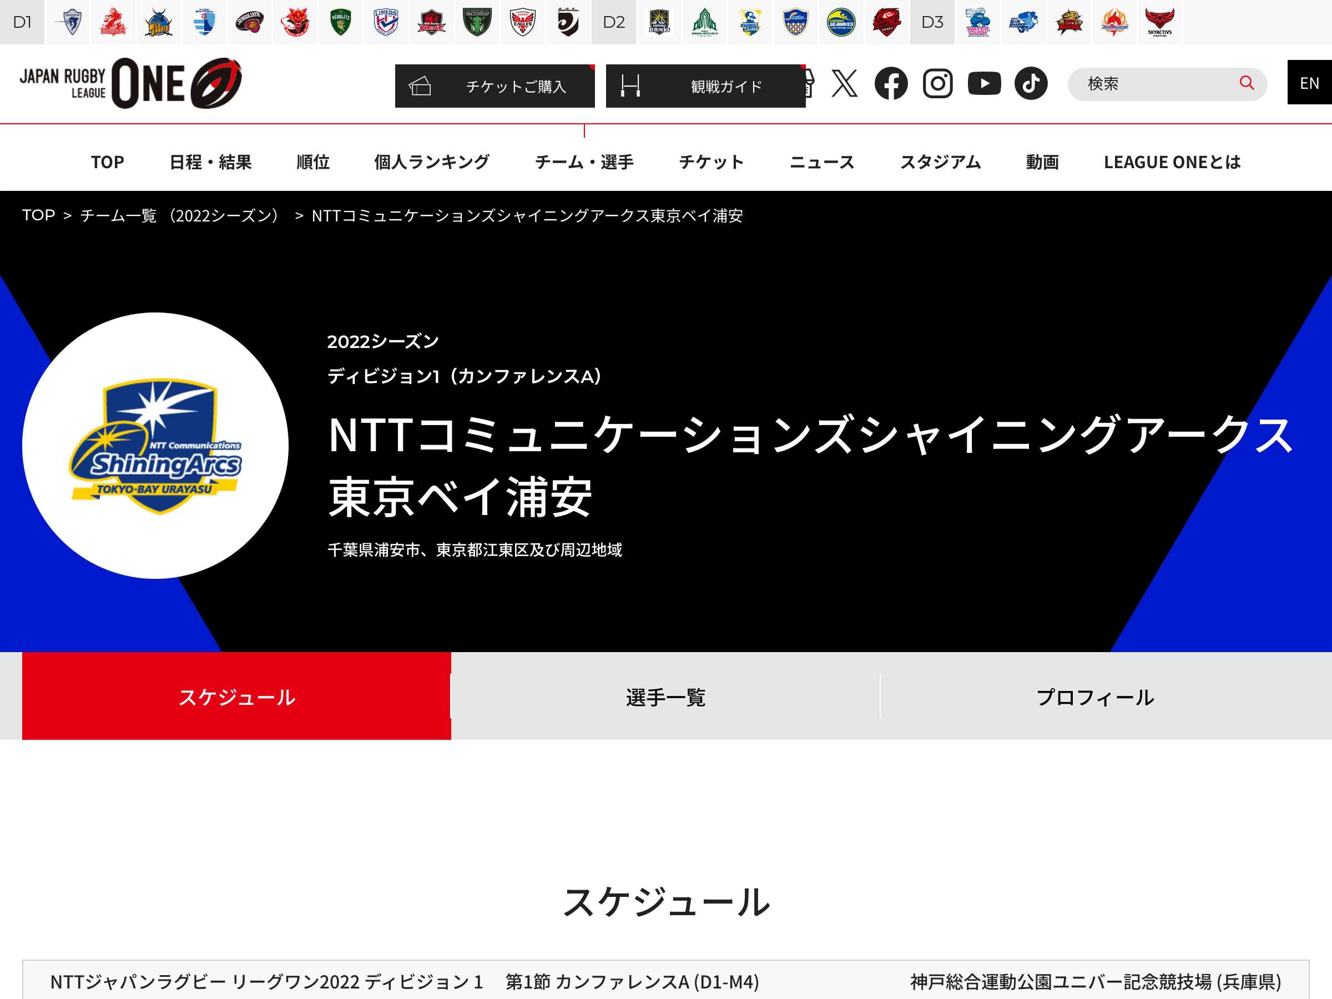
Task: Open the Skyactivs Hiroshima logo
Action: 1160,22
